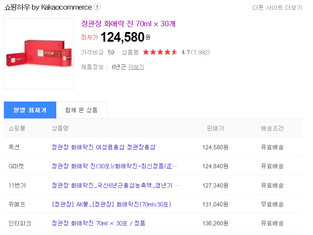
Task: Click the '상품명' column header
Action: coord(60,128)
